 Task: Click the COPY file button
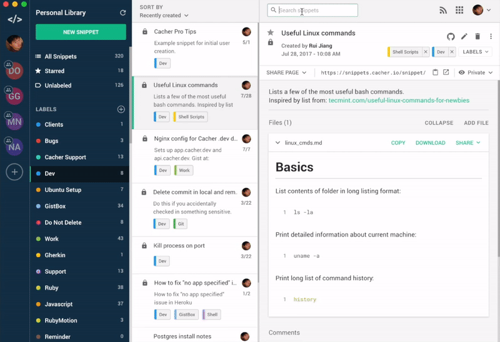398,143
